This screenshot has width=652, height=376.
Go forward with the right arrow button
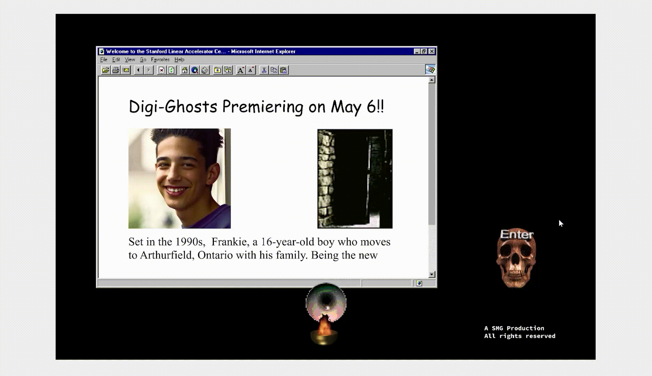tap(149, 70)
